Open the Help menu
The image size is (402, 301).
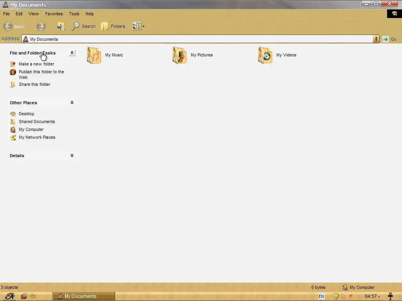90,14
